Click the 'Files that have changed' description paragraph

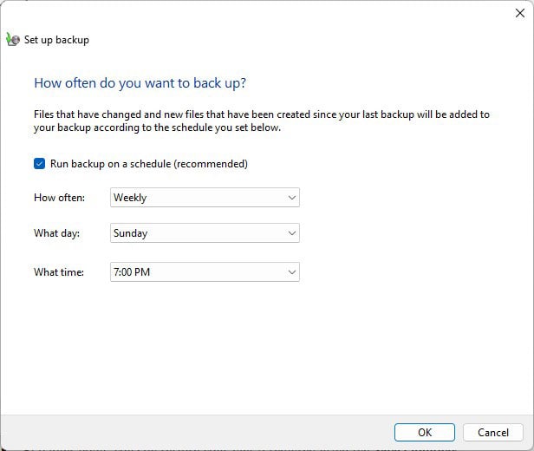[262, 121]
